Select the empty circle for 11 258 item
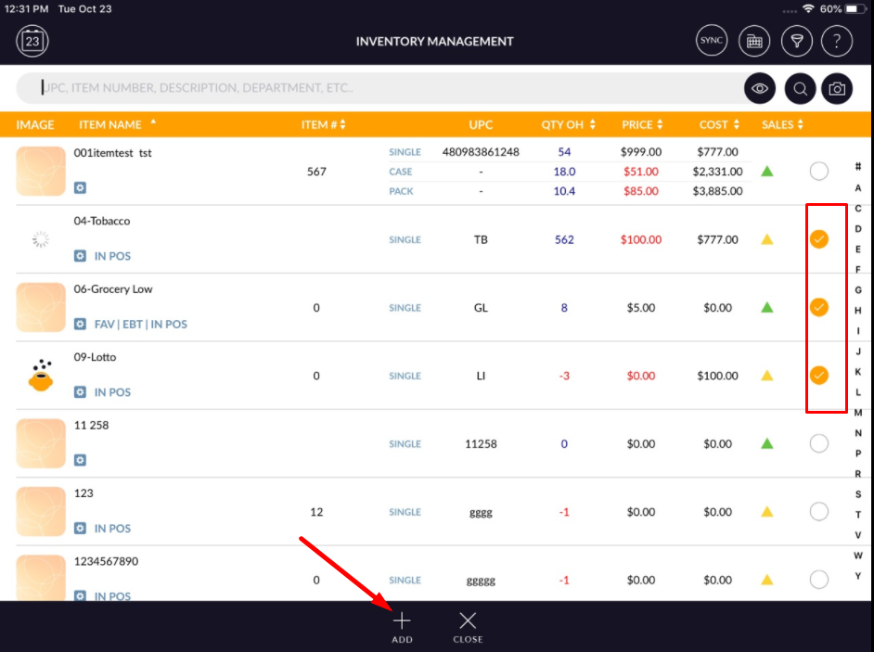Viewport: 874px width, 652px height. pyautogui.click(x=819, y=443)
